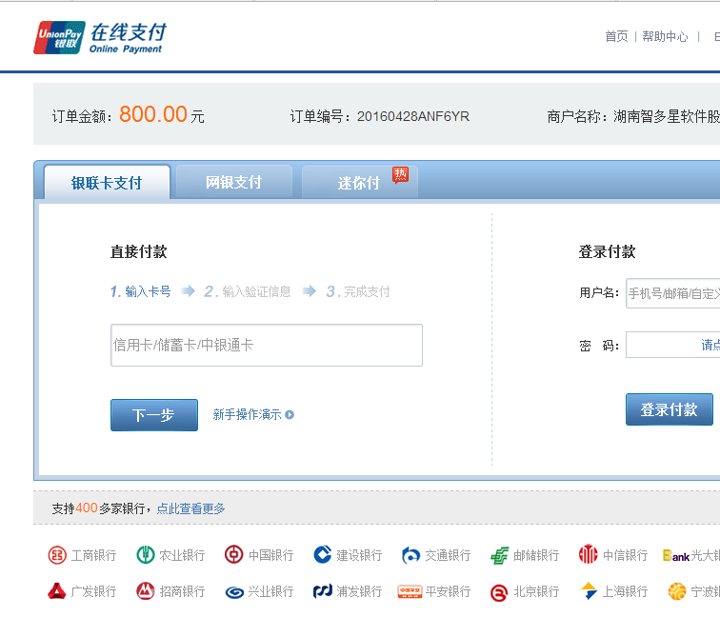Click the 下一步 button
The width and height of the screenshot is (720, 617).
(x=153, y=415)
